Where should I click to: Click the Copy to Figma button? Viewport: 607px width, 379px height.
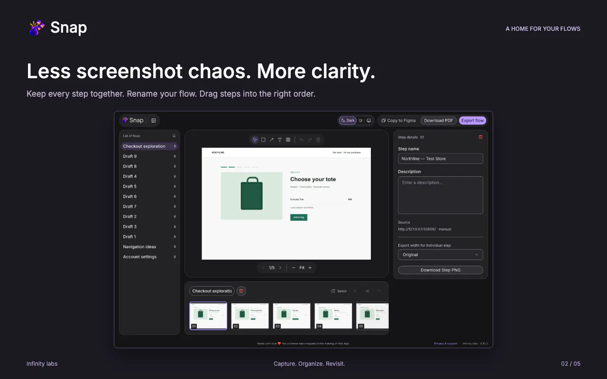click(398, 120)
